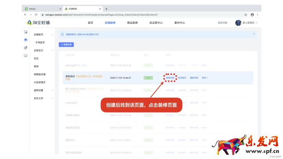Viewport: 283px width, 159px height.
Task: Switch to the 商品装修 top navigation tab
Action: coord(132,23)
